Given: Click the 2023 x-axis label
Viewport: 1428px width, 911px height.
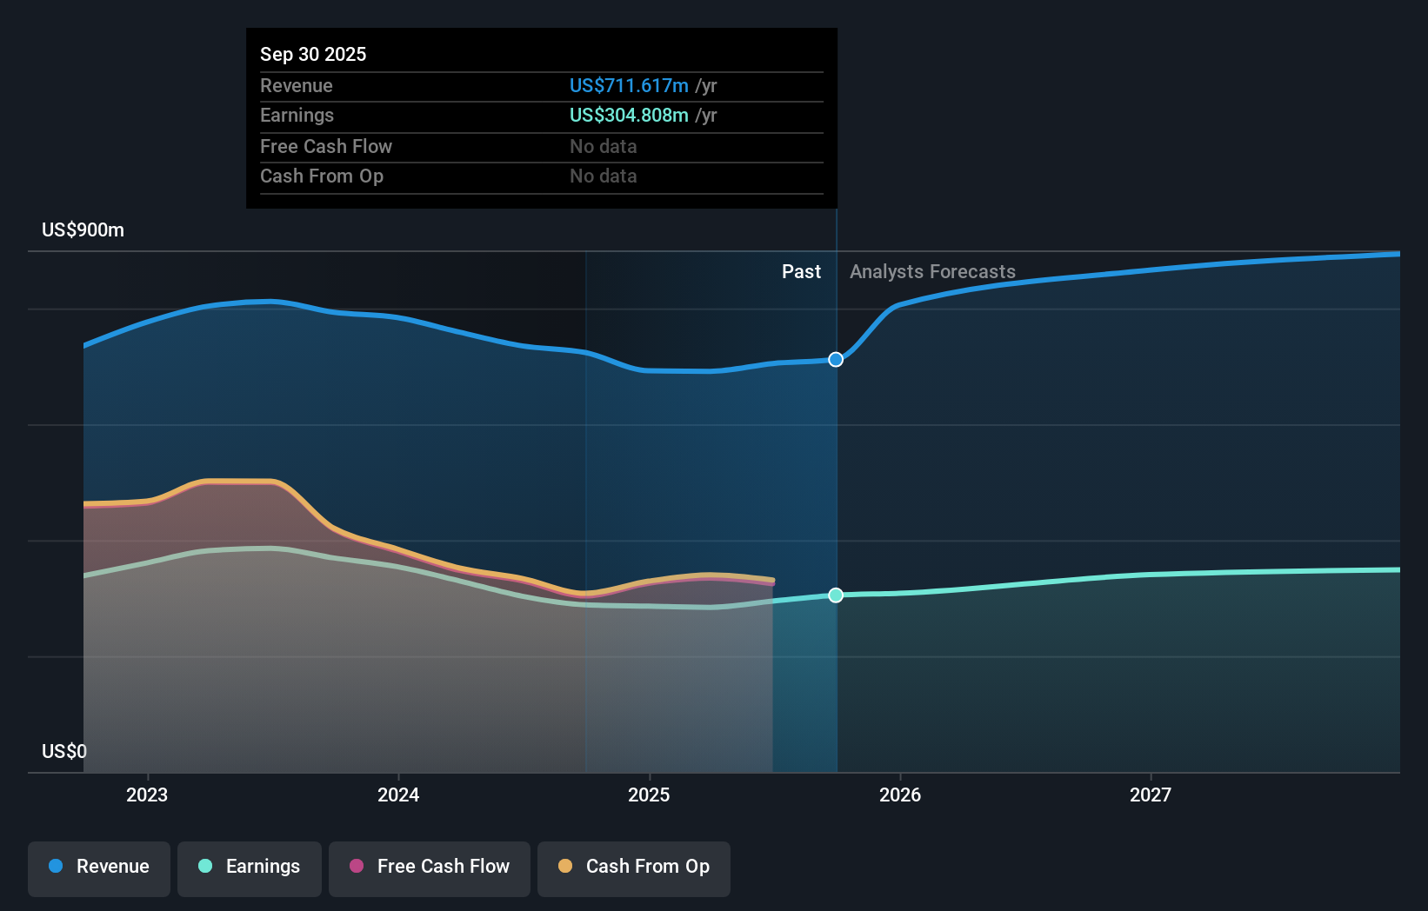Looking at the screenshot, I should [147, 795].
